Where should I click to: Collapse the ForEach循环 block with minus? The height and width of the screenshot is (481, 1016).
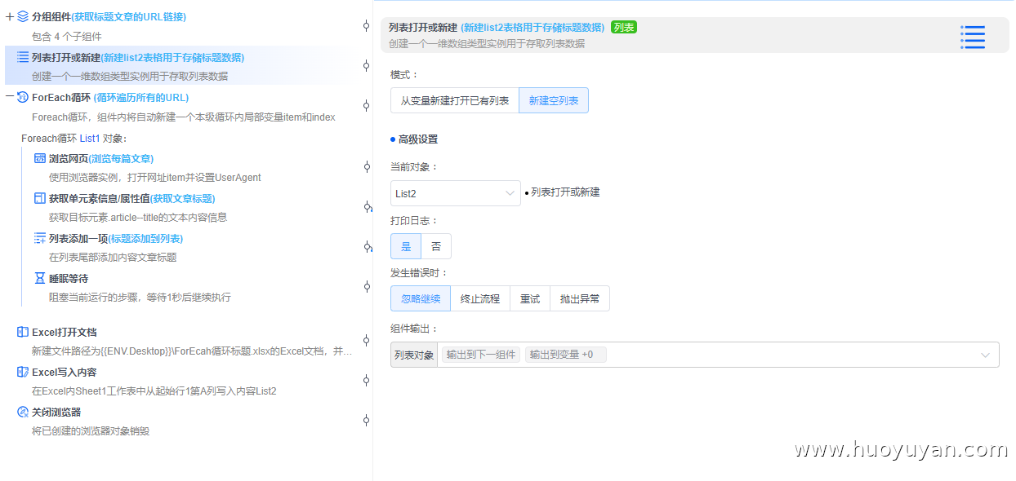point(10,97)
